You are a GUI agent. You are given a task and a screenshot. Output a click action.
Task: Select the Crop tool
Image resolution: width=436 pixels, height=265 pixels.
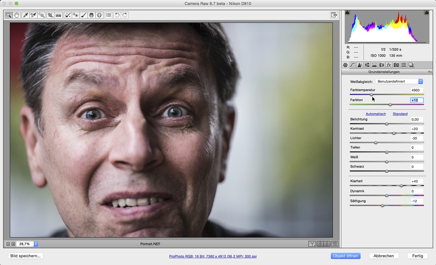[50, 15]
